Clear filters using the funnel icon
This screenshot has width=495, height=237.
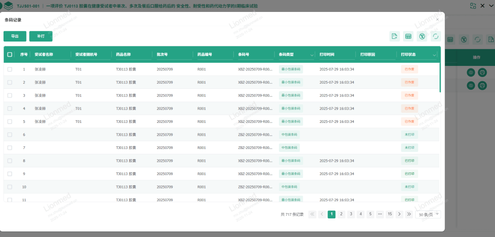(422, 36)
